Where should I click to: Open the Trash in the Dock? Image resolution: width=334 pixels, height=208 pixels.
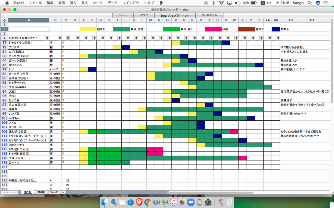pos(229,202)
